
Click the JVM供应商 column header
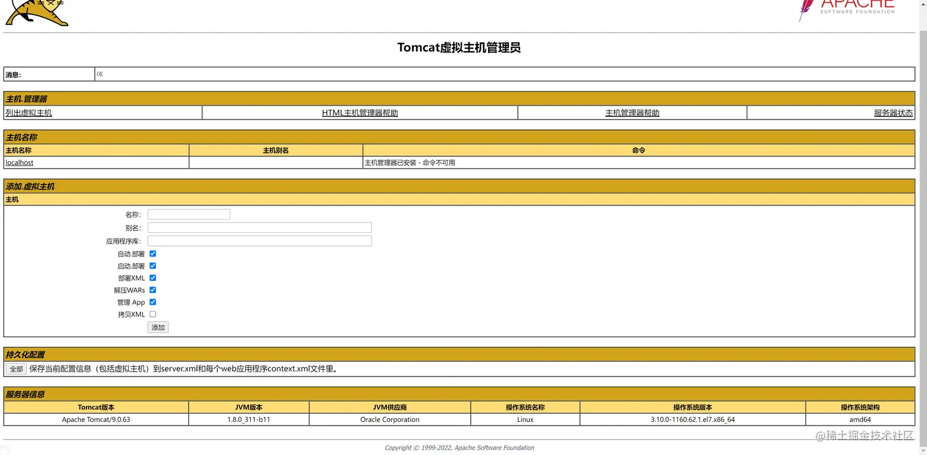390,407
